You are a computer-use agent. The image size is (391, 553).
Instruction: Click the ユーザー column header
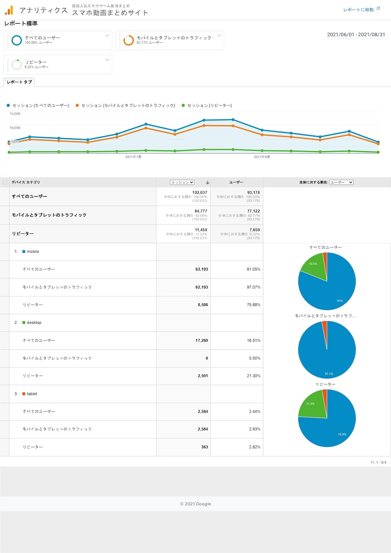[x=236, y=182]
